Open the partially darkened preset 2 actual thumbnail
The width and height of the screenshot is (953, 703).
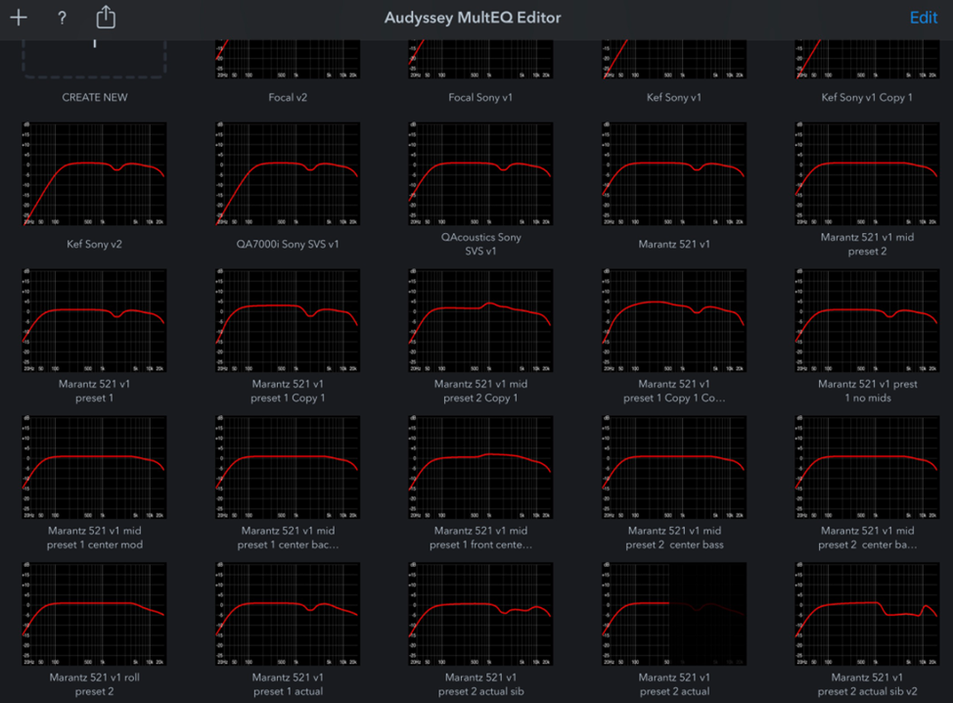[x=673, y=614]
